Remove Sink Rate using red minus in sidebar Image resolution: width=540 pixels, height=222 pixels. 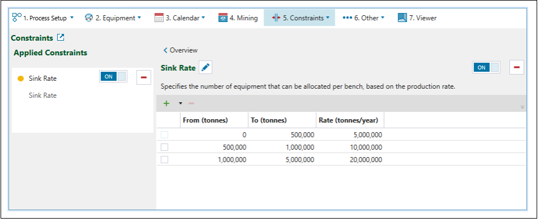(143, 77)
